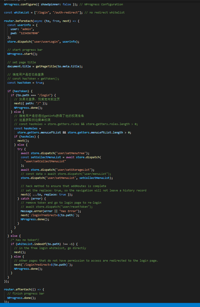This screenshot has height=307, width=200.
Task: Click the router.beforeEach async line
Action: pos(41,21)
